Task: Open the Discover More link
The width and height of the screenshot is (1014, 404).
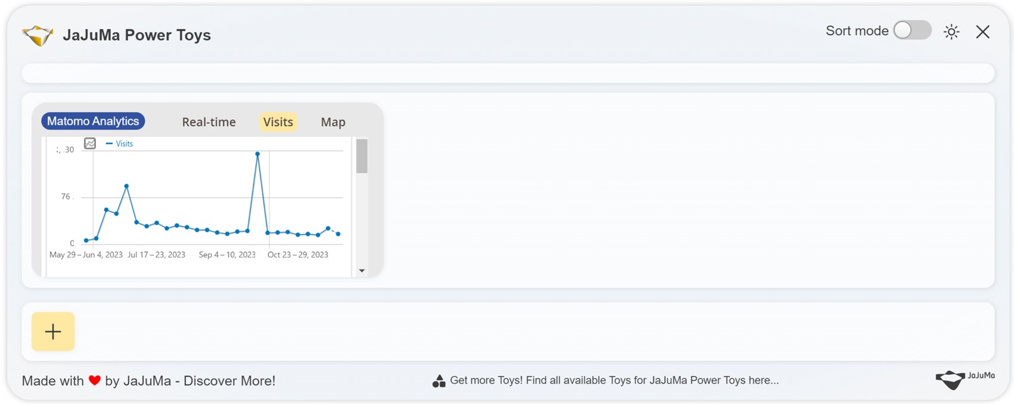Action: click(x=229, y=381)
